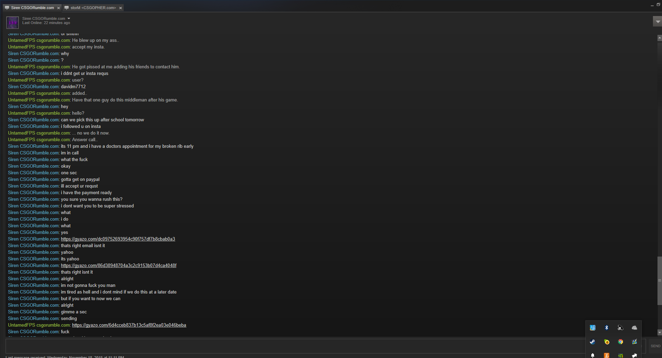Viewport: 662px width, 358px height.
Task: Click the OneDrive cloud tray icon
Action: click(x=634, y=328)
